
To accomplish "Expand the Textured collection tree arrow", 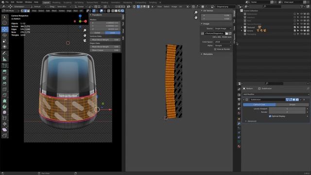I will [242, 27].
